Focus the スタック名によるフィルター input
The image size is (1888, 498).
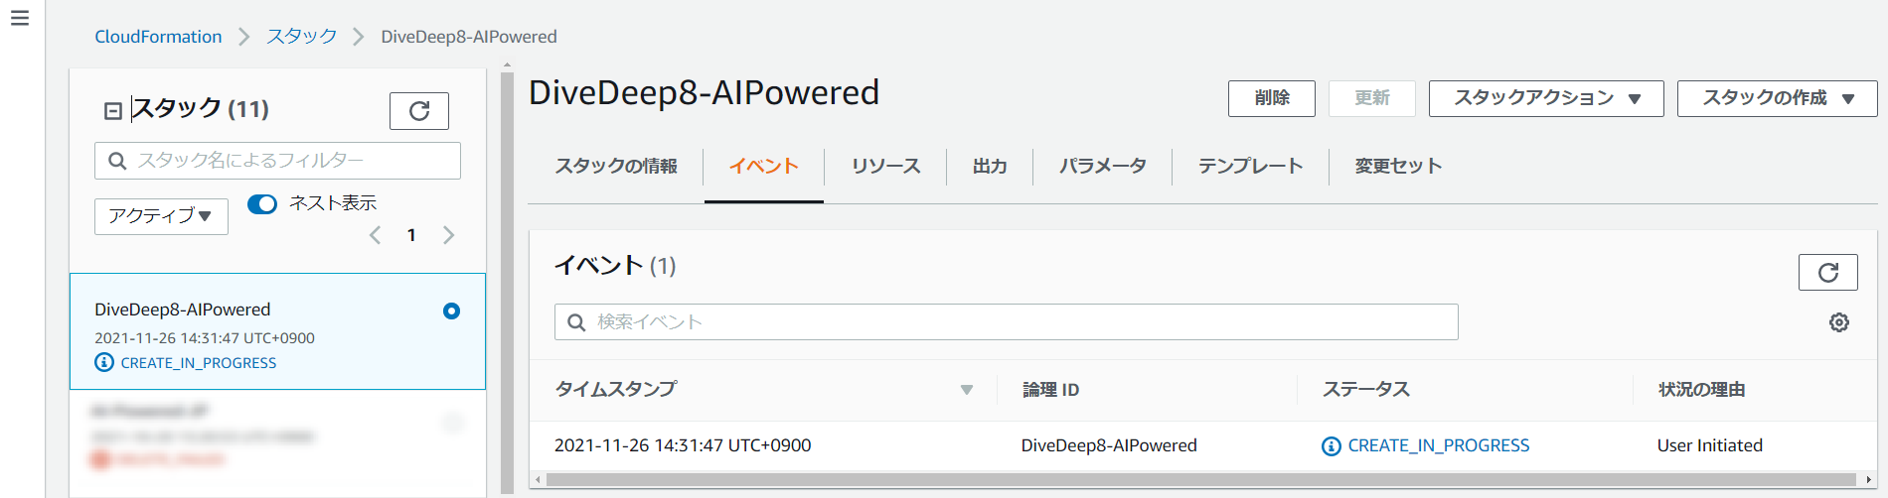(277, 161)
